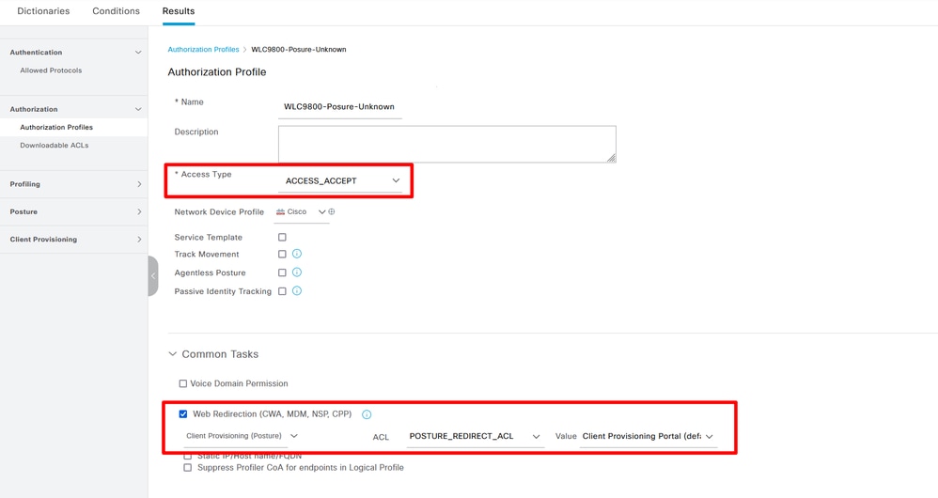The width and height of the screenshot is (938, 498).
Task: Uncheck the Web Redirection checkbox
Action: pos(183,413)
